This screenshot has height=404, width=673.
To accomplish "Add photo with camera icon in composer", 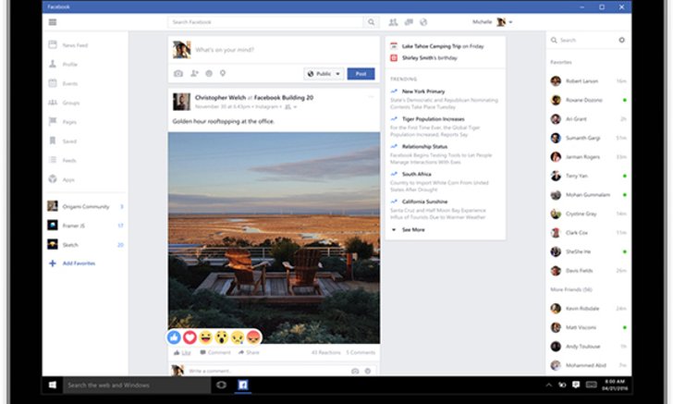I will point(178,73).
